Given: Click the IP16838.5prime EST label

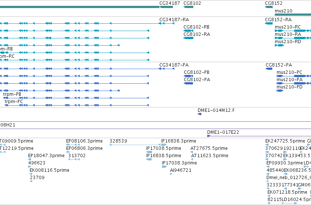Looking at the screenshot, I should click(x=164, y=156).
